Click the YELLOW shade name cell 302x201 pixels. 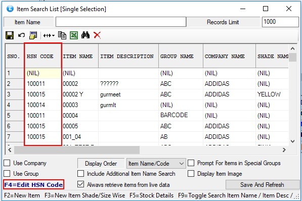272,94
